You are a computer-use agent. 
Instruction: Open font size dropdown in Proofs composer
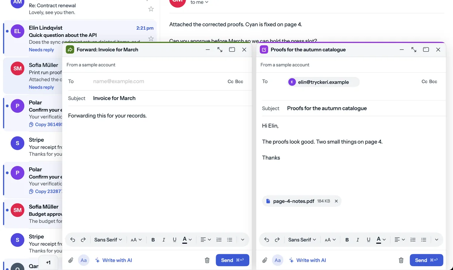click(330, 240)
